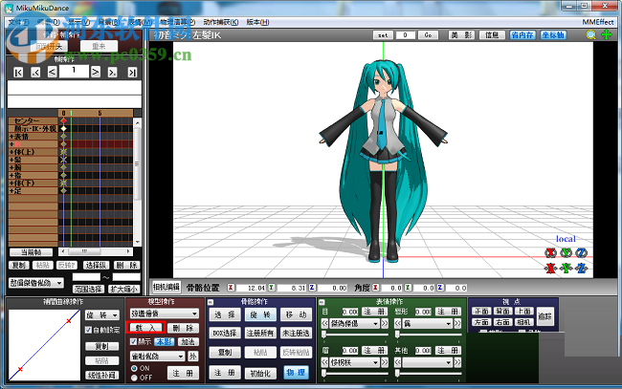Click the 载入 load model button
The height and width of the screenshot is (389, 622).
145,328
